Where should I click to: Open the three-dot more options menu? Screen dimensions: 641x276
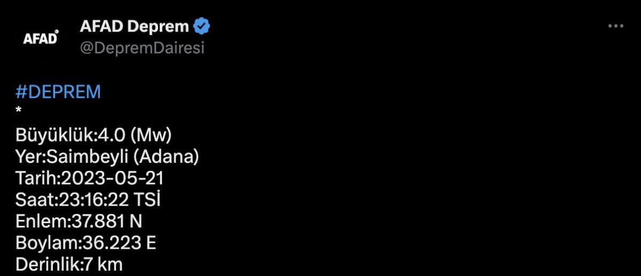(x=616, y=26)
